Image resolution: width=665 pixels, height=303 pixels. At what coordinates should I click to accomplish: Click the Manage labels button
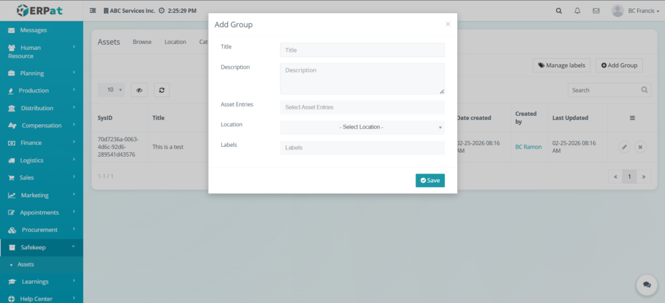(x=562, y=65)
